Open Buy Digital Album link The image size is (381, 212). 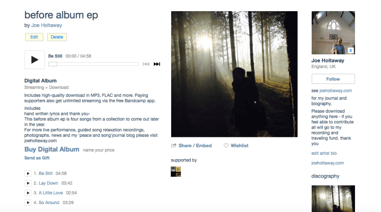point(52,149)
